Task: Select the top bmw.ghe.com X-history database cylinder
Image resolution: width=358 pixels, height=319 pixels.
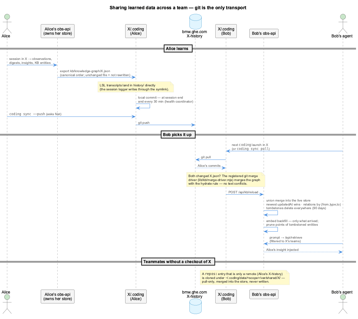Action: 195,22
